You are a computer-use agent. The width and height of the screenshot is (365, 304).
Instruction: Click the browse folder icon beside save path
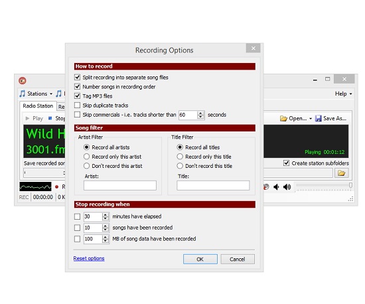coord(341,173)
